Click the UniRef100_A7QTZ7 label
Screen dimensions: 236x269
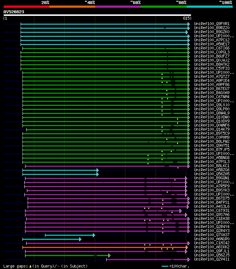212,76
